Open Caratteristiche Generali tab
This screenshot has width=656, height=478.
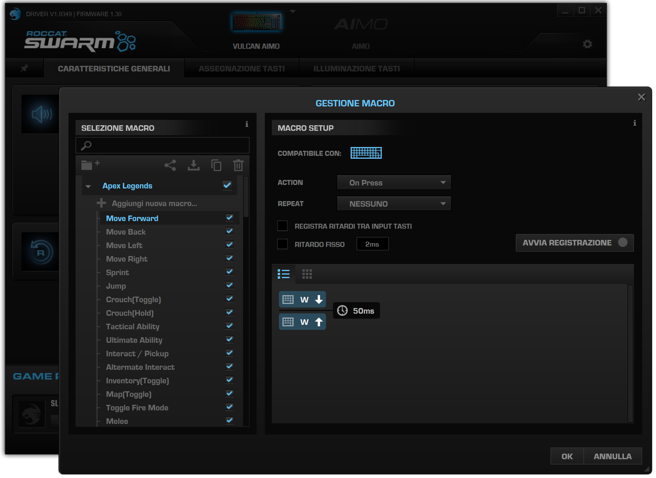114,68
